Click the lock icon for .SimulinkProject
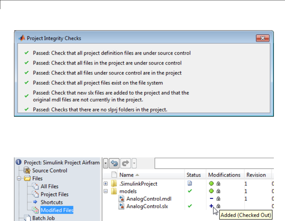Screen dimensions: 285x221 pos(218,183)
